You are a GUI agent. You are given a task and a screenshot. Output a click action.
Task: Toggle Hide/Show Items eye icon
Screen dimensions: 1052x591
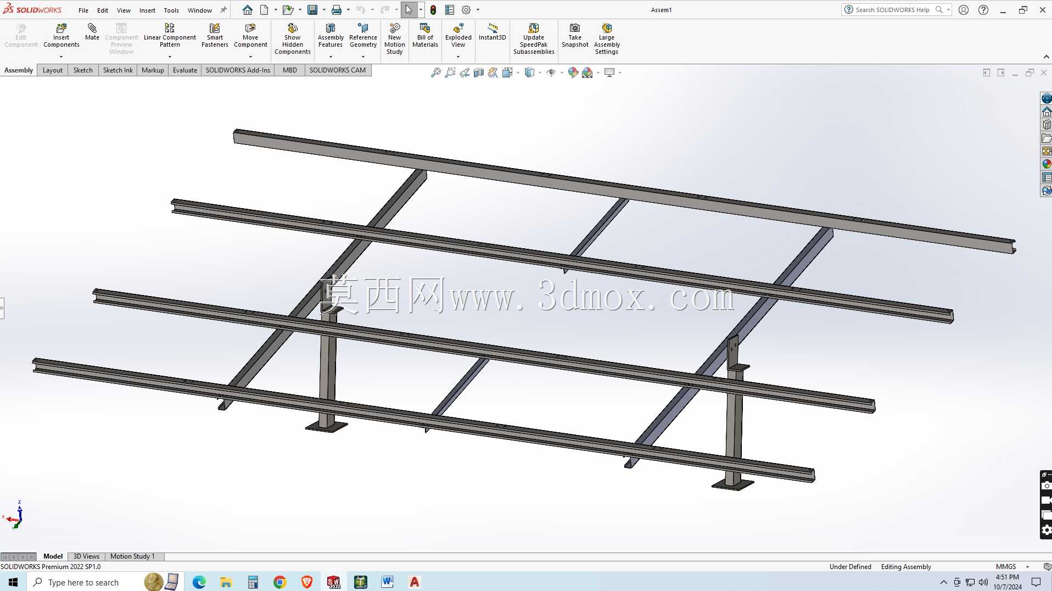click(x=551, y=73)
